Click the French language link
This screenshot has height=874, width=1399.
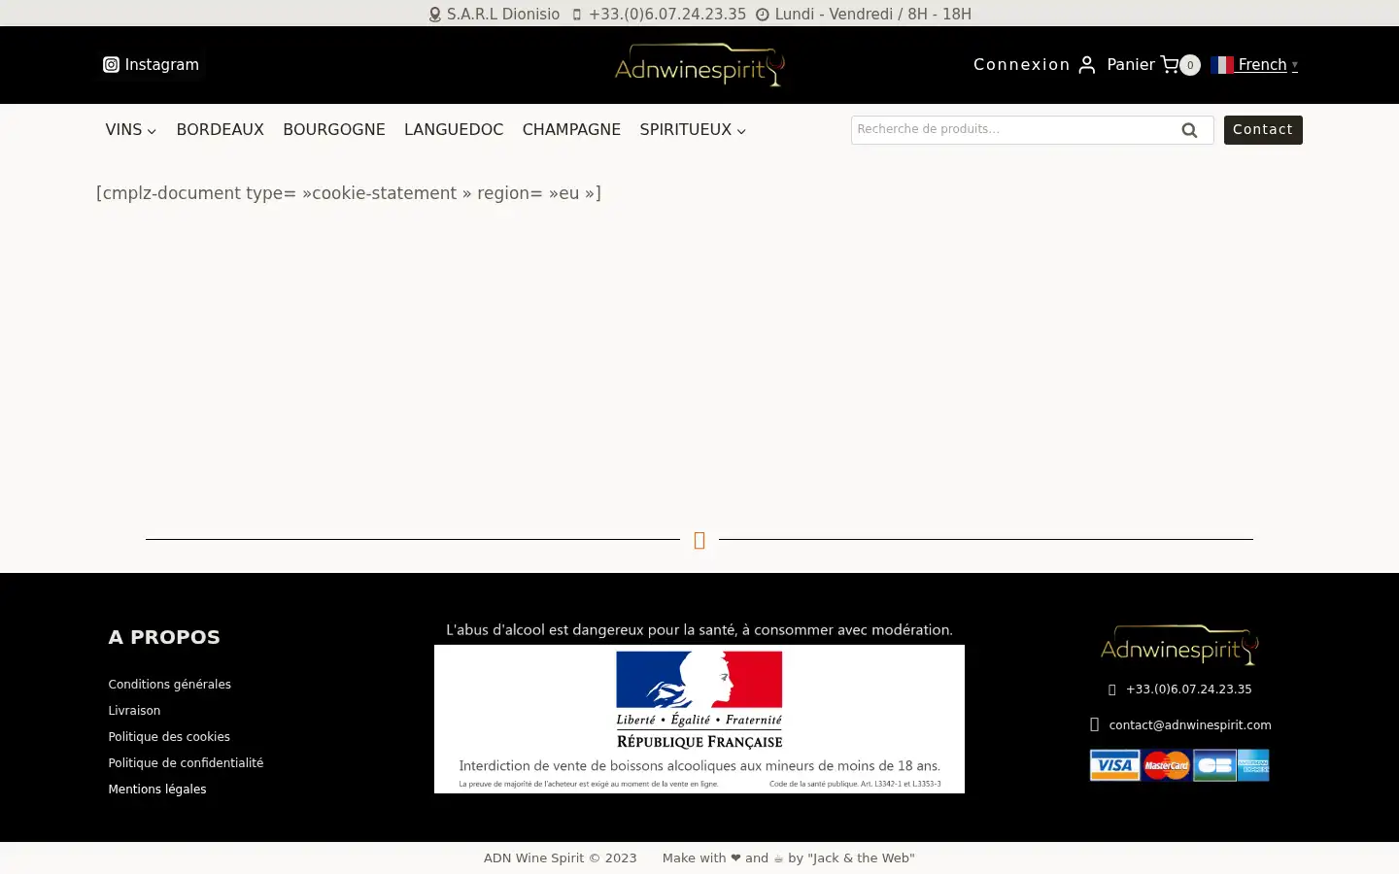[1262, 65]
